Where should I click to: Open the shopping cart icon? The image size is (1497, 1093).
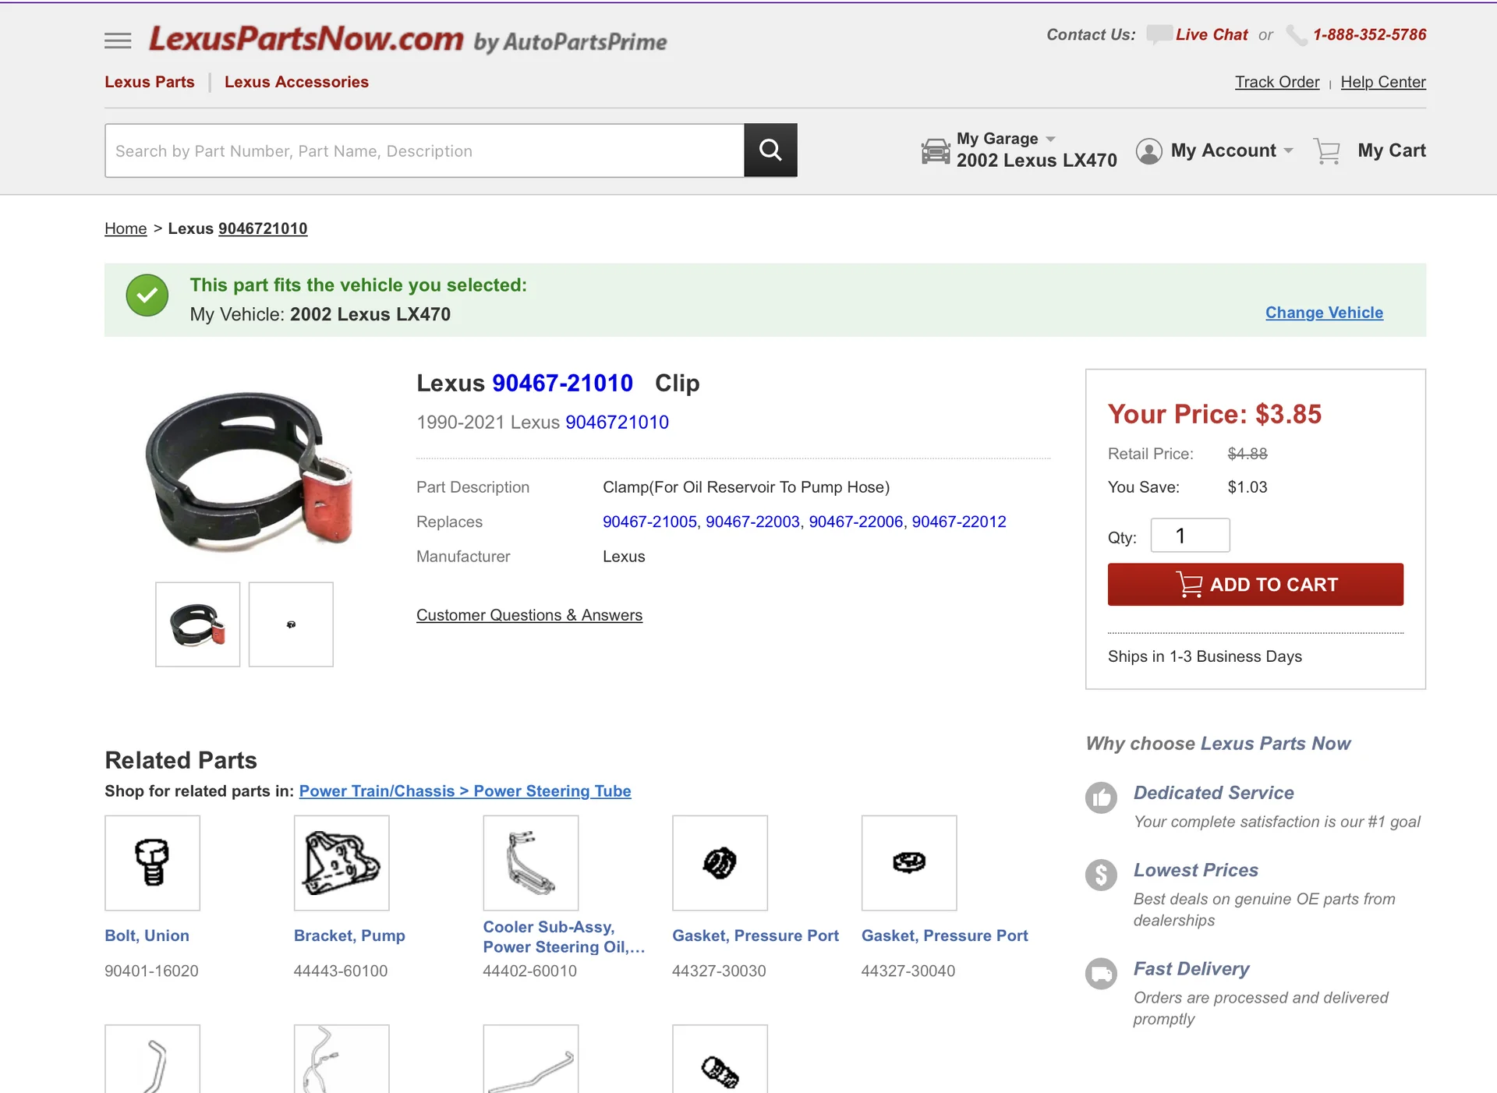(x=1327, y=150)
